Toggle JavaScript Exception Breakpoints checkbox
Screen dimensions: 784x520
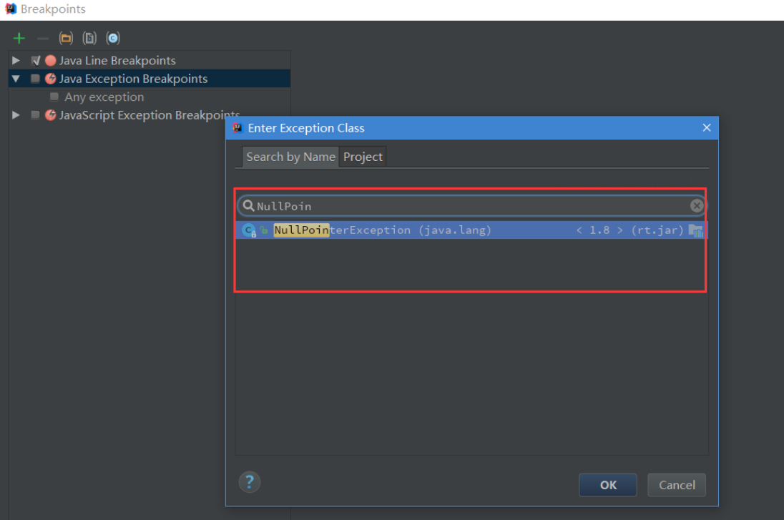pyautogui.click(x=35, y=115)
